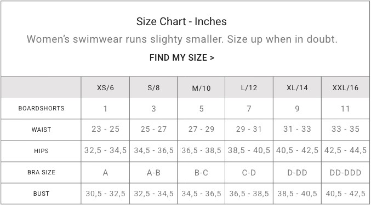Click the M/10 size header
Screen dimensions: 371x205
pyautogui.click(x=201, y=88)
